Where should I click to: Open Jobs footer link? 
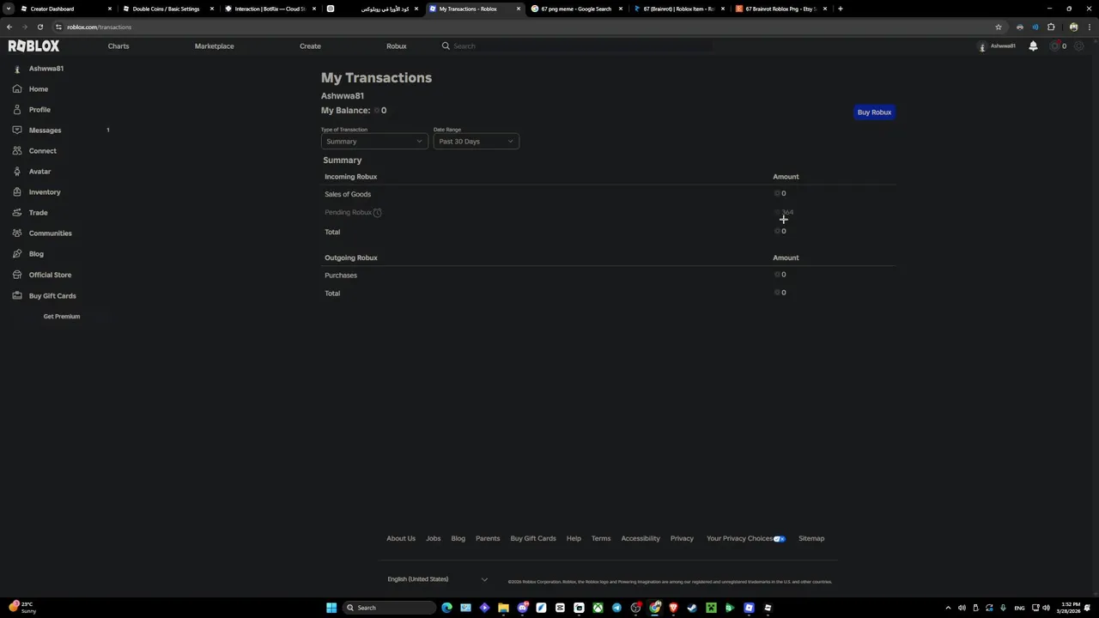tap(434, 538)
